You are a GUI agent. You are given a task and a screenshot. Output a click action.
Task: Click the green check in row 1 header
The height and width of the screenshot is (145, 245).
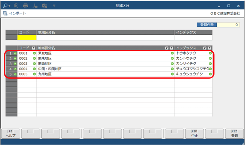pyautogui.click(x=15, y=53)
